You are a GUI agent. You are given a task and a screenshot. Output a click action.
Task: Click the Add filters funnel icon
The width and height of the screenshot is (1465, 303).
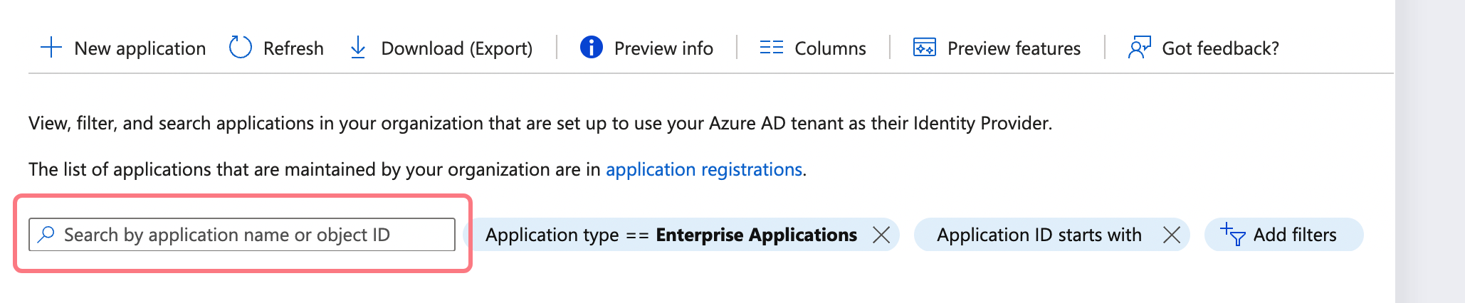click(x=1232, y=235)
